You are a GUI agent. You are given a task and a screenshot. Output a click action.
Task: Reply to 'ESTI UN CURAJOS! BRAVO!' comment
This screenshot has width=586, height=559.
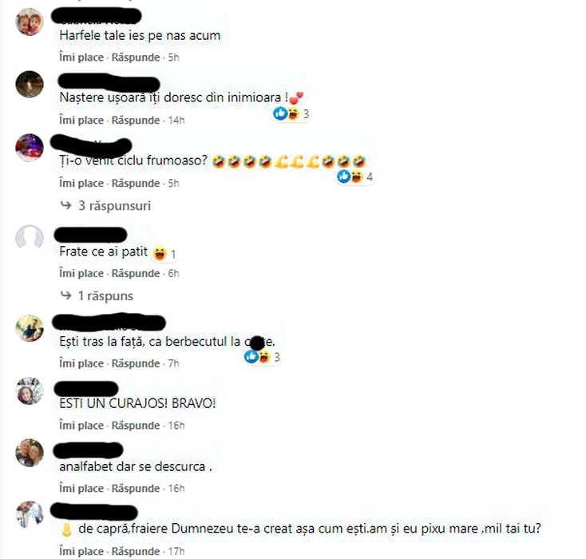click(x=136, y=426)
